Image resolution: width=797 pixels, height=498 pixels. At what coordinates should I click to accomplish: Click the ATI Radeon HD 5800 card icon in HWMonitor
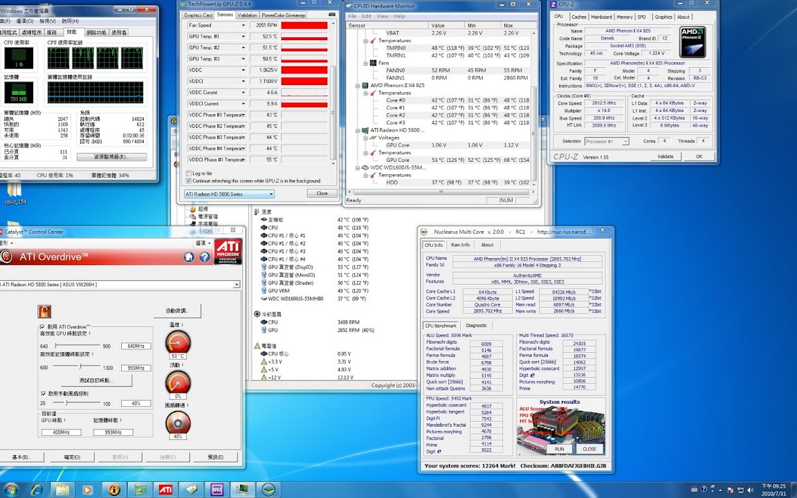point(365,130)
